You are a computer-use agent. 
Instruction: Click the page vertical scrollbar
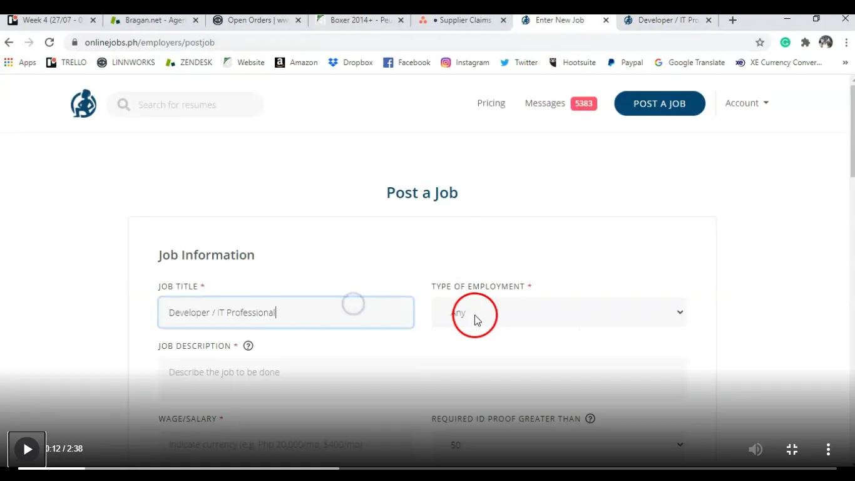[852, 132]
